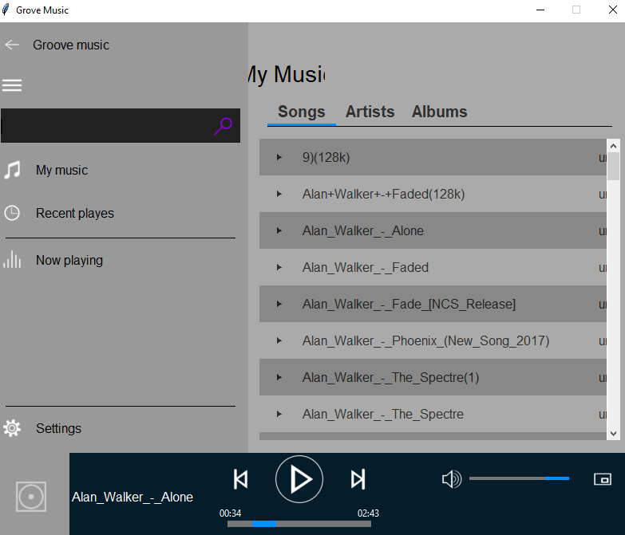Open Now playing from the sidebar
The image size is (625, 535).
(69, 261)
